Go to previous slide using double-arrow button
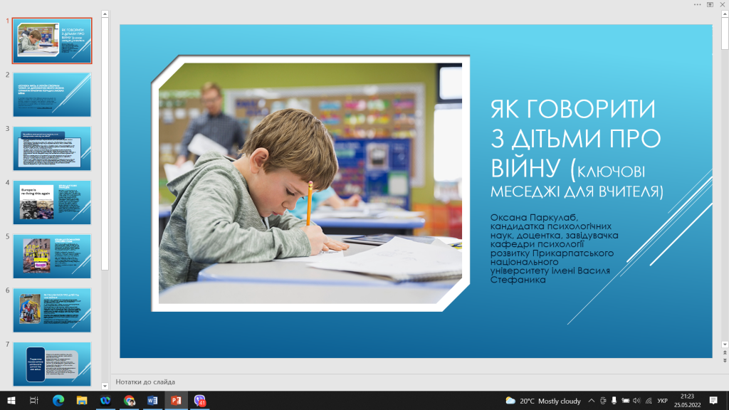Screen dimensions: 729x410 point(724,354)
